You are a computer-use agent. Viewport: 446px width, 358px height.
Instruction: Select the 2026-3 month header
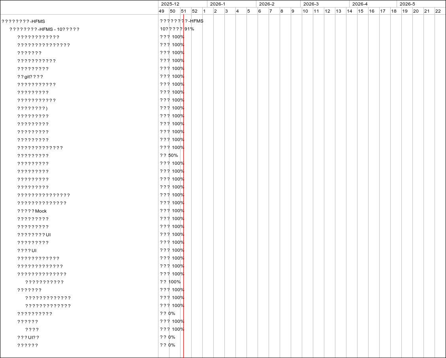pyautogui.click(x=311, y=4)
